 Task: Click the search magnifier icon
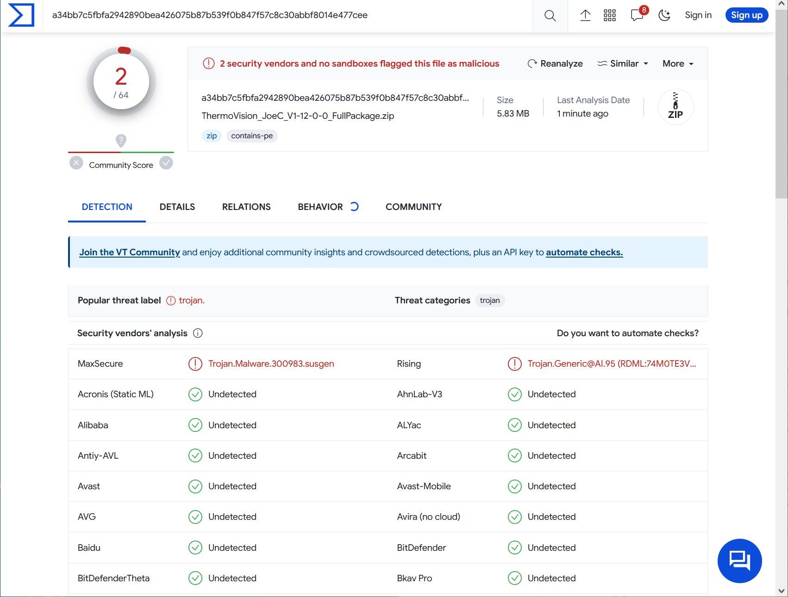pos(550,16)
